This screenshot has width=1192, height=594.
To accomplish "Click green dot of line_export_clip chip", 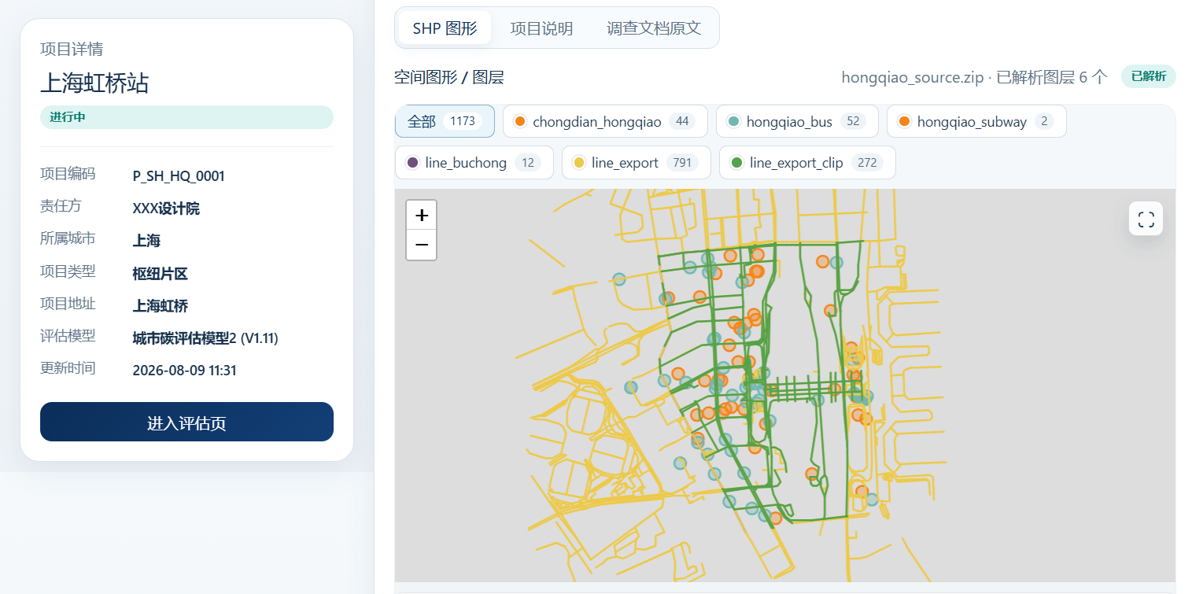I will 736,163.
